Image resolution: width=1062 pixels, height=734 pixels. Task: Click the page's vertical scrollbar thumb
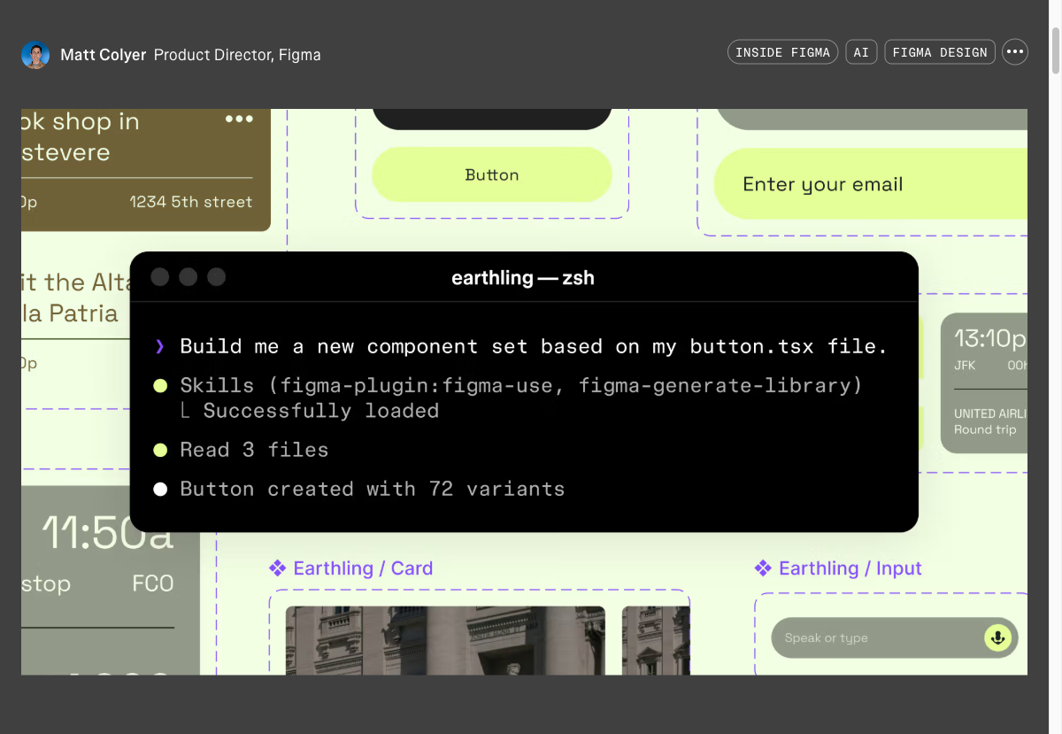[x=1054, y=51]
